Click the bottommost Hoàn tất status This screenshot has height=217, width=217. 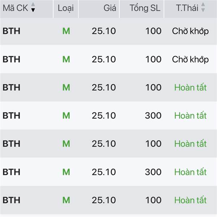click(x=190, y=200)
